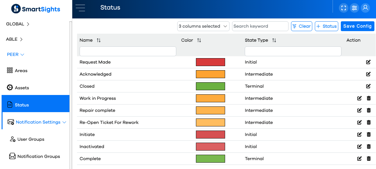Click the Repair complete name cell
The image size is (376, 169).
coord(97,110)
